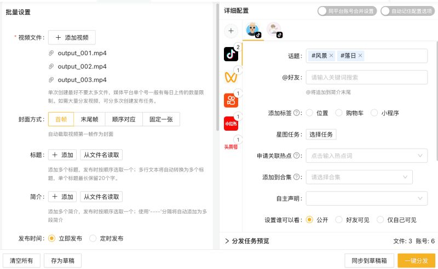
Task: Click the 一键分发 button
Action: point(417,261)
